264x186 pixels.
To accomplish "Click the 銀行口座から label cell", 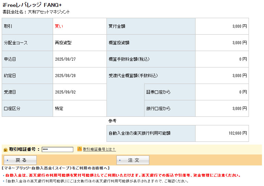I will pyautogui.click(x=158, y=109).
